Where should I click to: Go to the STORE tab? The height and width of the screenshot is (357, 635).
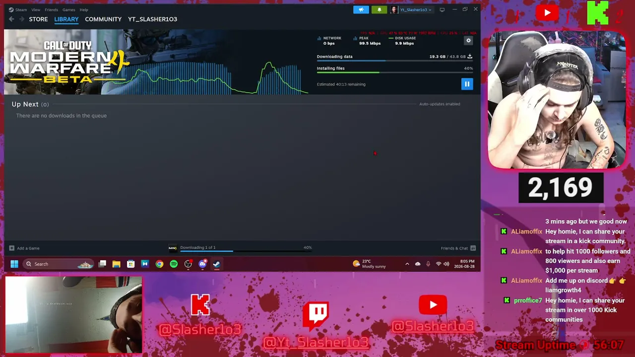click(38, 19)
